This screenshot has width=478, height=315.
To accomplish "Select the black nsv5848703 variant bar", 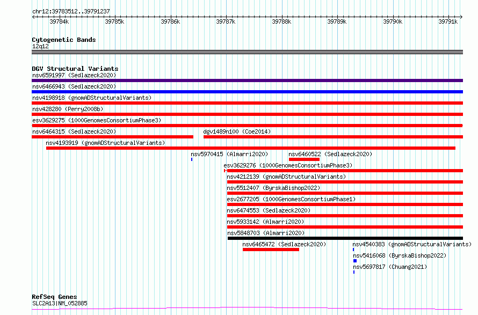I will point(345,238).
